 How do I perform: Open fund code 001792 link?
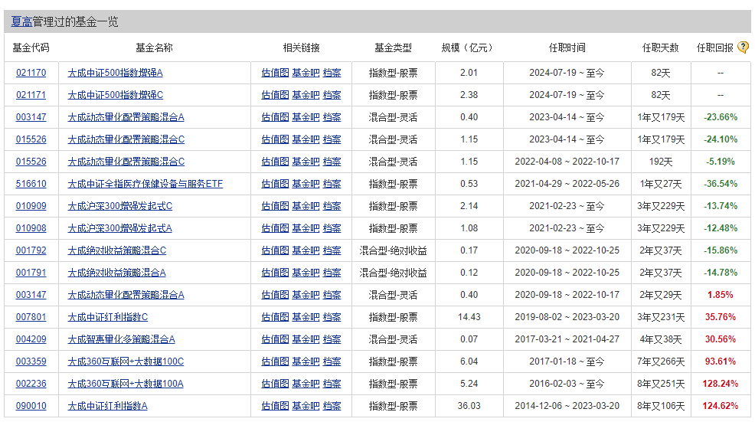click(31, 250)
